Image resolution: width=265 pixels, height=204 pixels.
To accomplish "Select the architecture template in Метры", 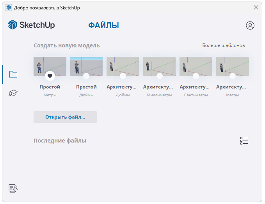I will click(x=232, y=65).
